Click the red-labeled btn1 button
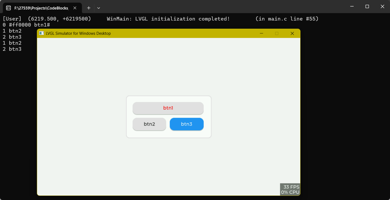The image size is (390, 200). click(x=168, y=108)
